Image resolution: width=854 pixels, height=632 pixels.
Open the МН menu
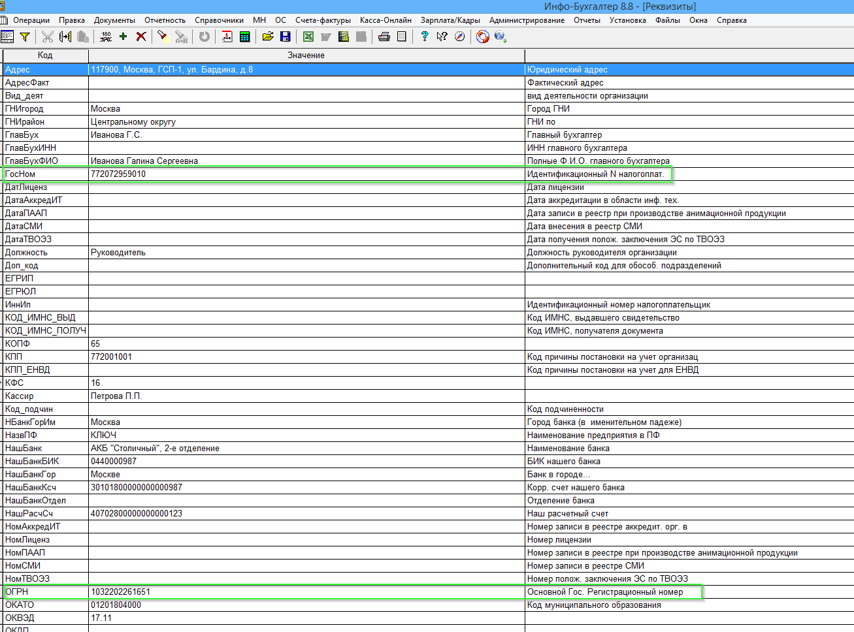pos(259,20)
